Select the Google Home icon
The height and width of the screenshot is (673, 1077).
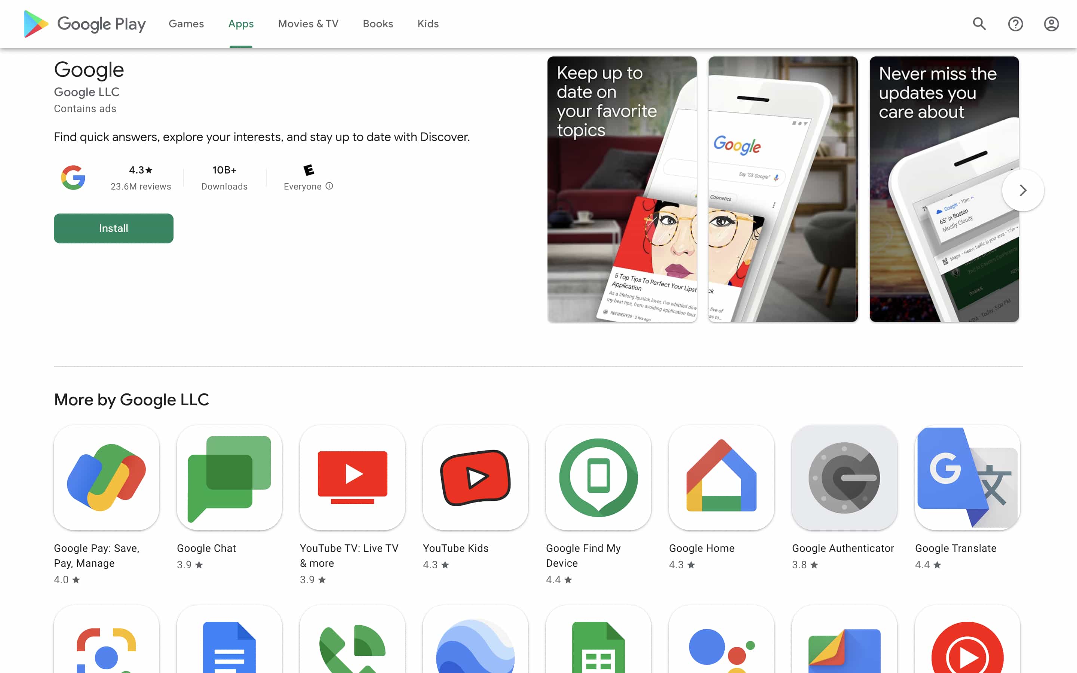[721, 477]
